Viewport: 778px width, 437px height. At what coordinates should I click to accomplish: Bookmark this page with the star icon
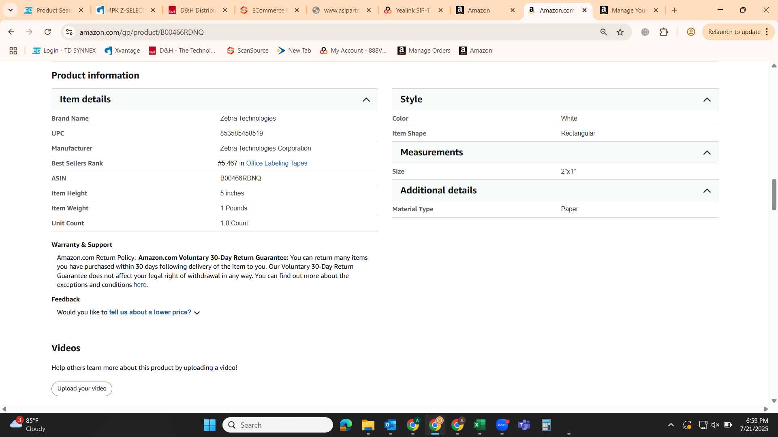pyautogui.click(x=620, y=32)
